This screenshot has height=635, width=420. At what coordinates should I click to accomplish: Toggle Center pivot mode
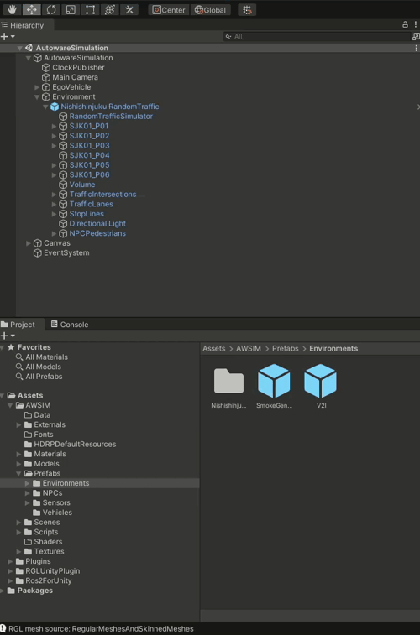coord(169,10)
